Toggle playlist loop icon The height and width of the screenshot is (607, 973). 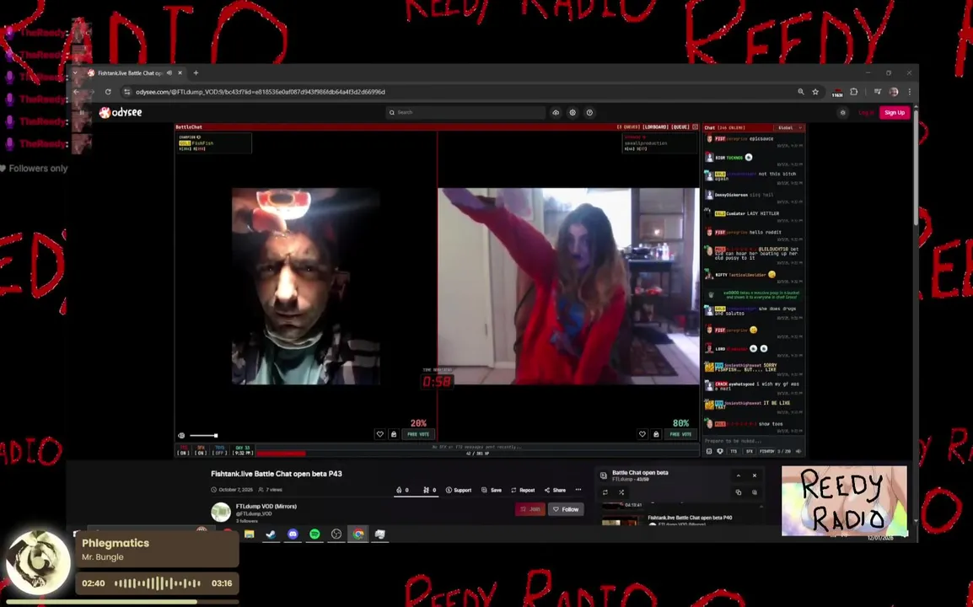click(x=605, y=492)
